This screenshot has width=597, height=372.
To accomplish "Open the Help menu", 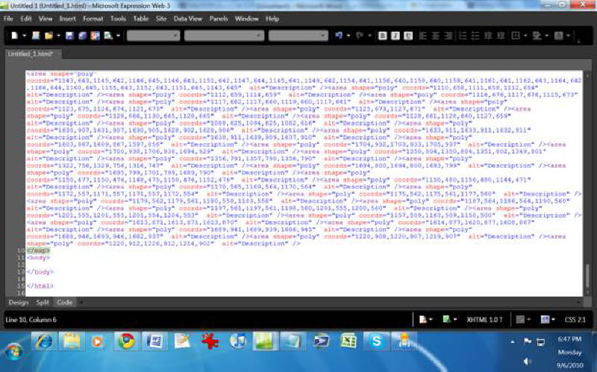I will 272,18.
